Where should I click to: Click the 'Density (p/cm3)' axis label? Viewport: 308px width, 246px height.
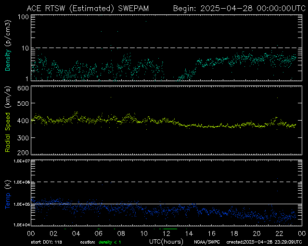(8, 46)
